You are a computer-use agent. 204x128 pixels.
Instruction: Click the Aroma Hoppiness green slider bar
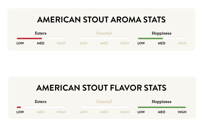tap(162, 38)
